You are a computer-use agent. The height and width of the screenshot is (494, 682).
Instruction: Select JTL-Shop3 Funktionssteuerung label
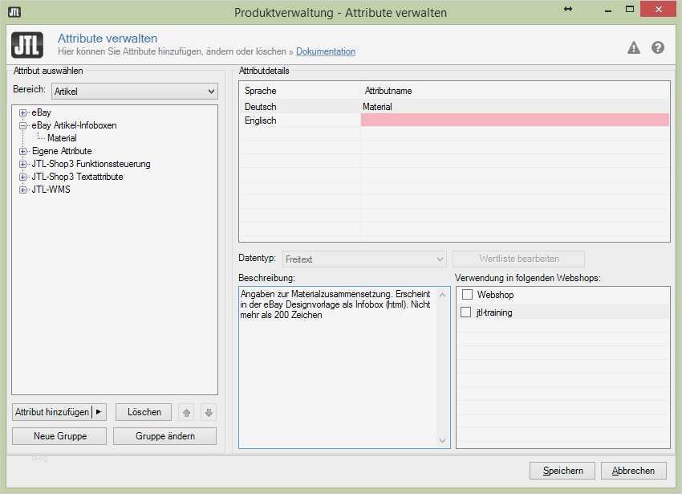pos(91,164)
